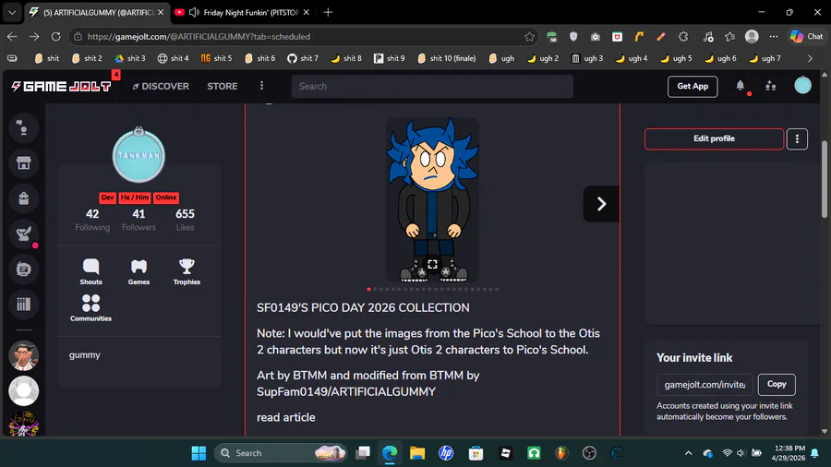Mute the YouTube tab audio icon
This screenshot has height=467, width=831.
194,12
